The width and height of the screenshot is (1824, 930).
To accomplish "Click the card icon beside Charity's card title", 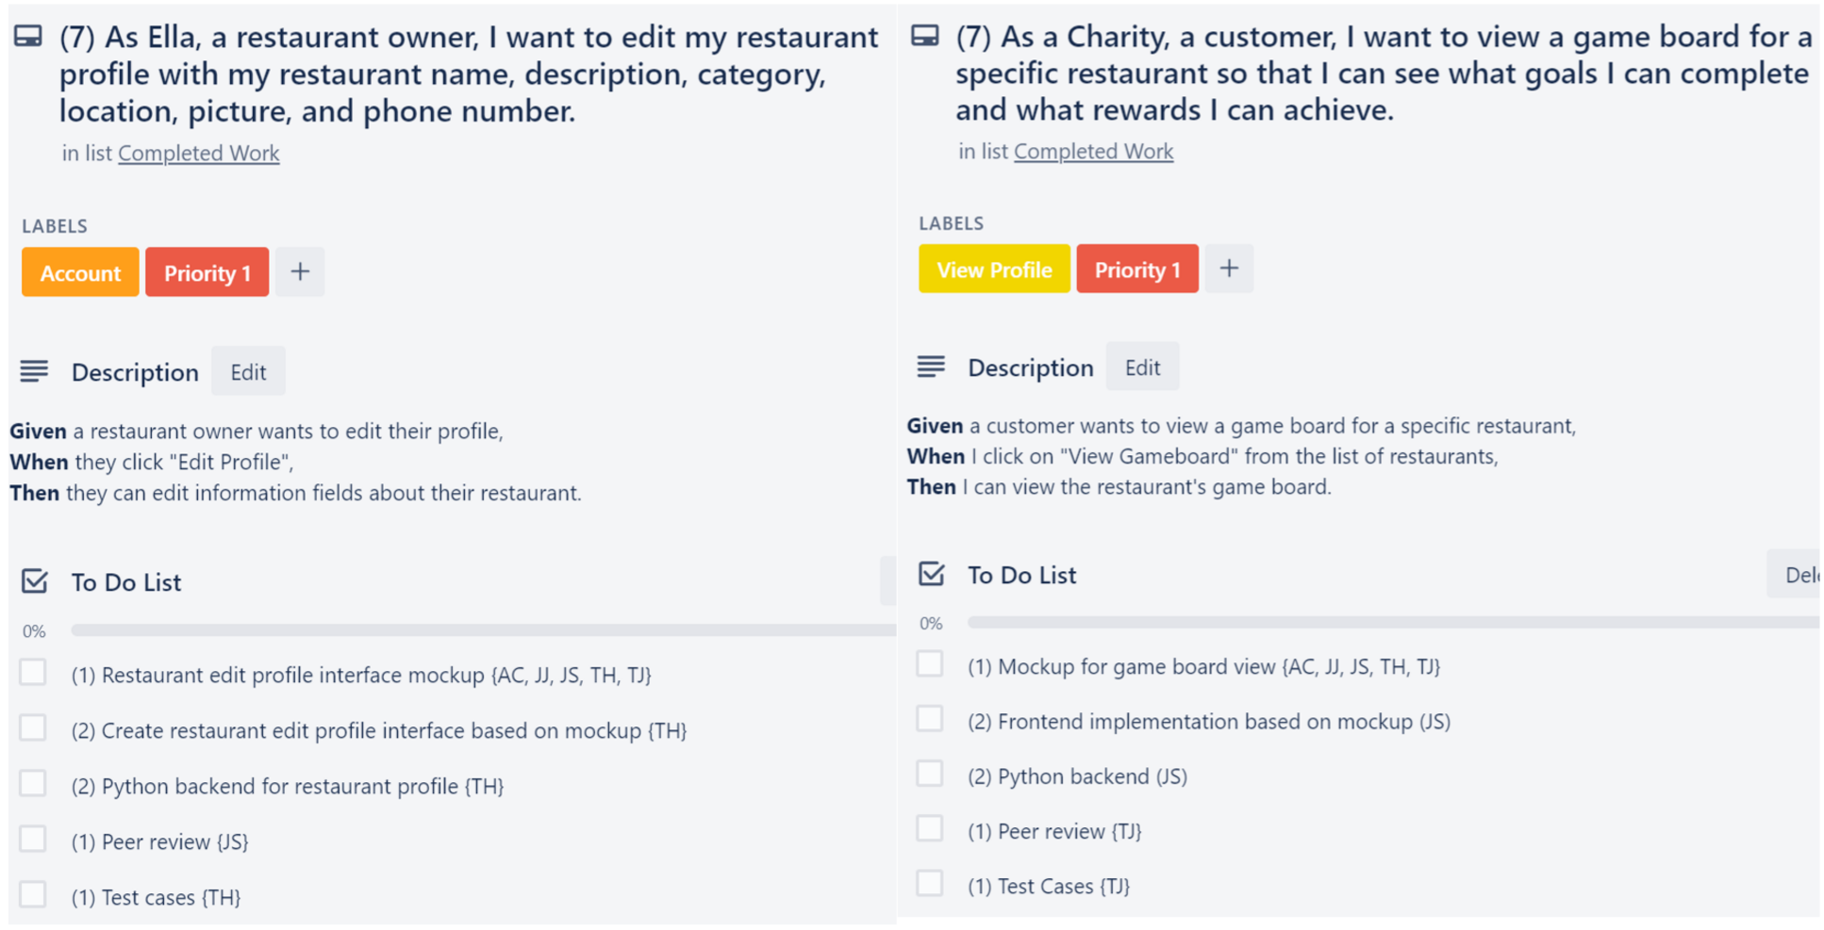I will click(x=925, y=36).
